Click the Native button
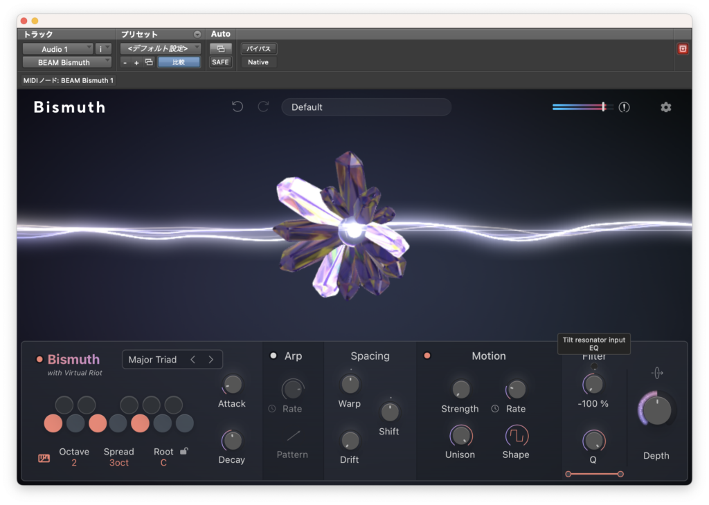 (x=258, y=62)
